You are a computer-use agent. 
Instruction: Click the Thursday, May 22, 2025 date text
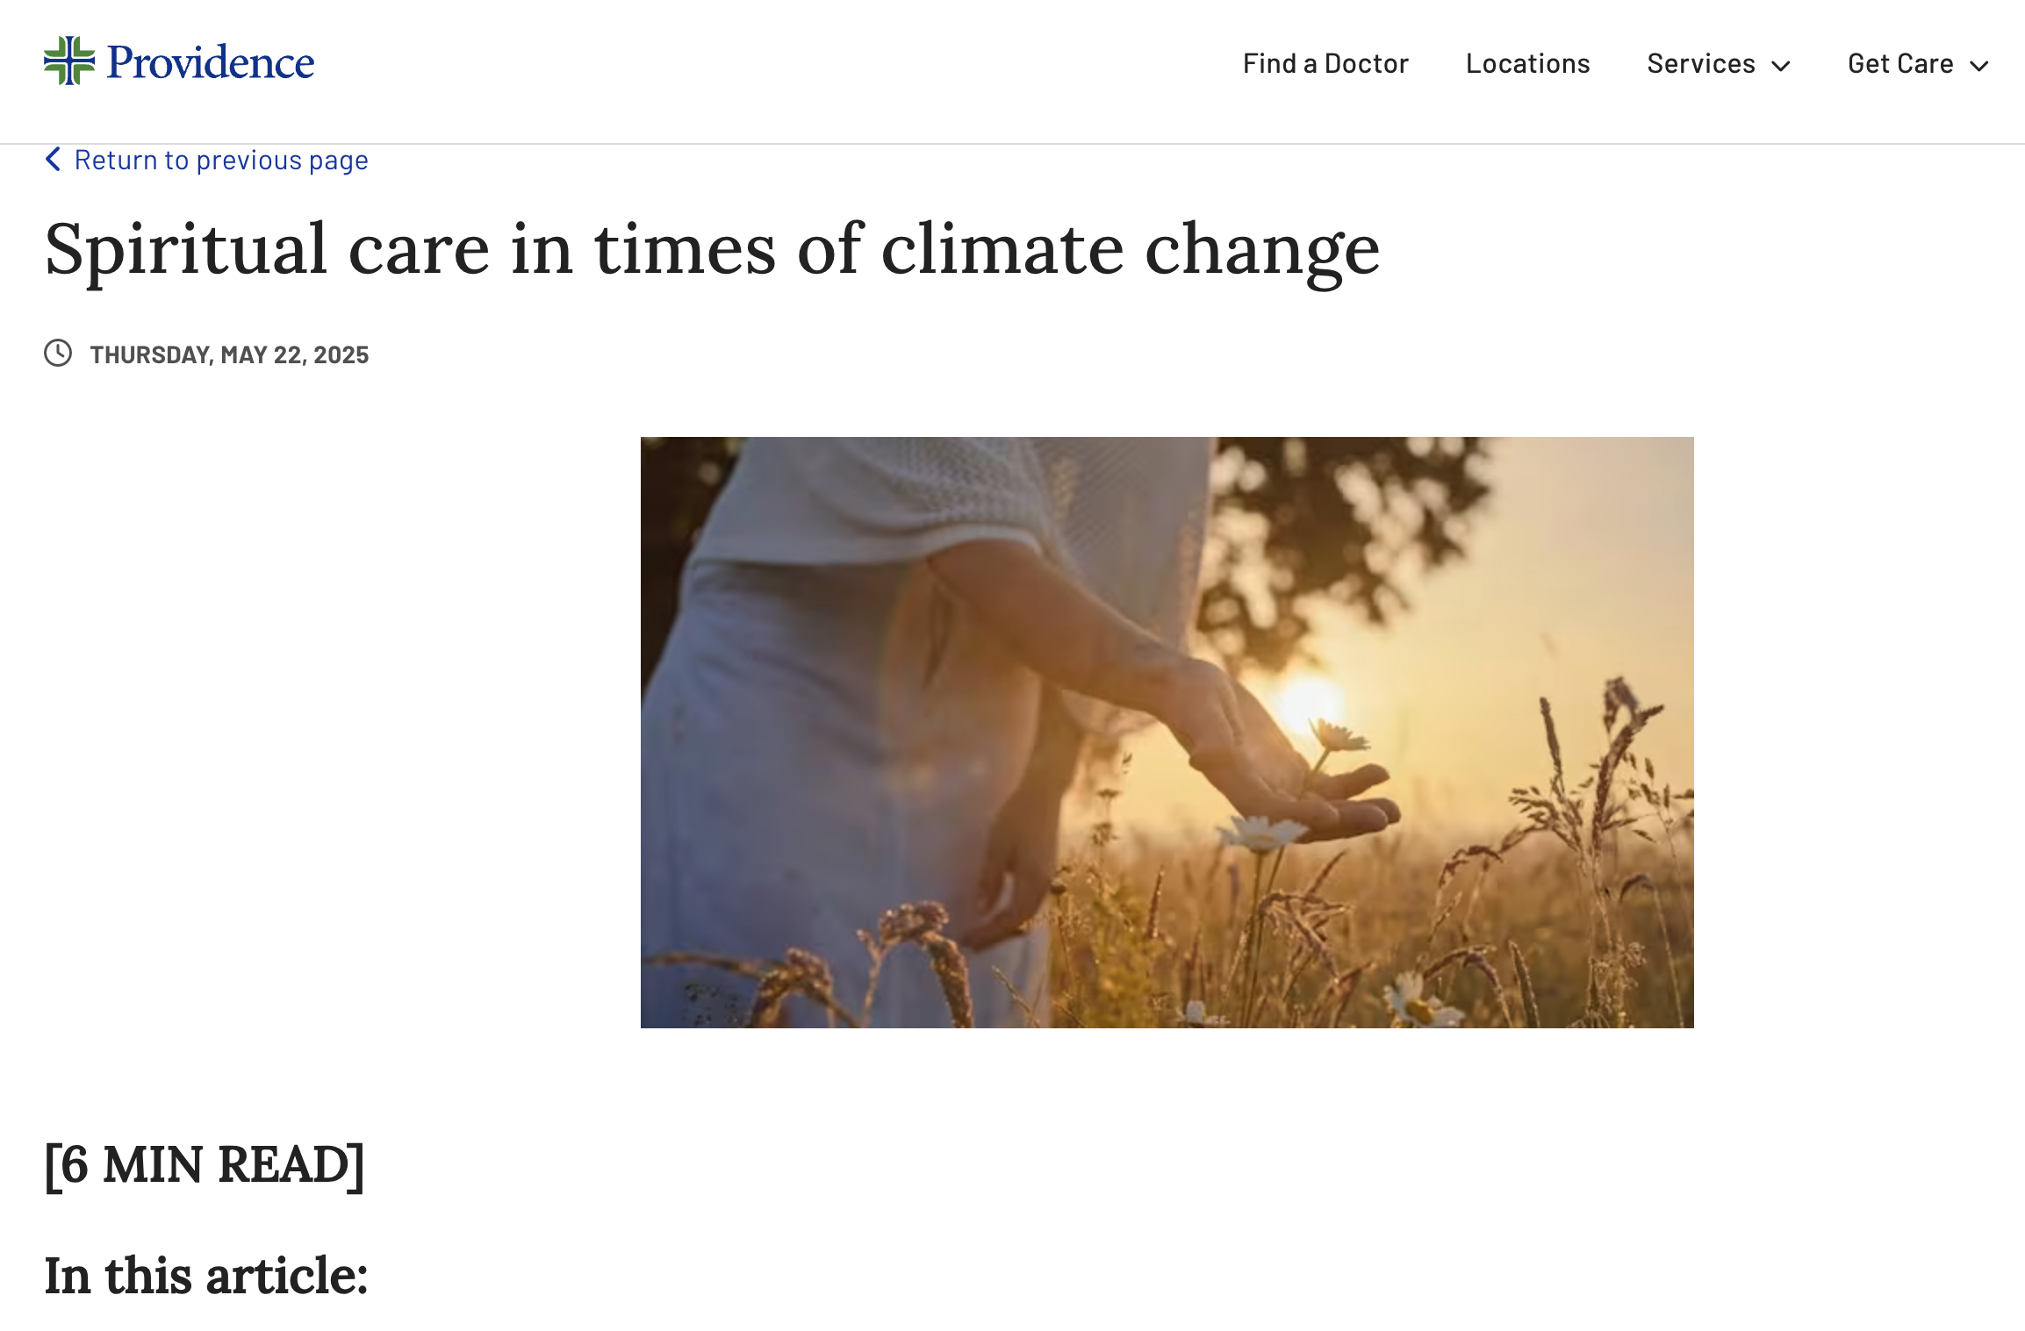tap(229, 354)
